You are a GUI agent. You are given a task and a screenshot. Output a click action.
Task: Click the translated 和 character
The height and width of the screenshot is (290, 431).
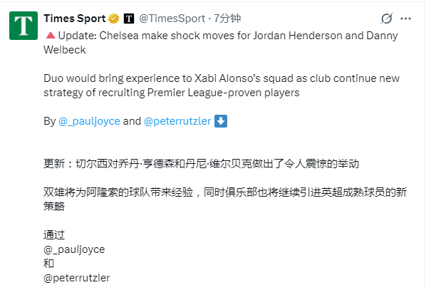[x=48, y=264]
